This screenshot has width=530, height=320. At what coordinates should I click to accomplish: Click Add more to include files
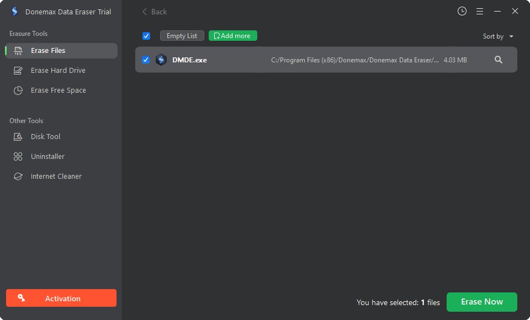(232, 35)
